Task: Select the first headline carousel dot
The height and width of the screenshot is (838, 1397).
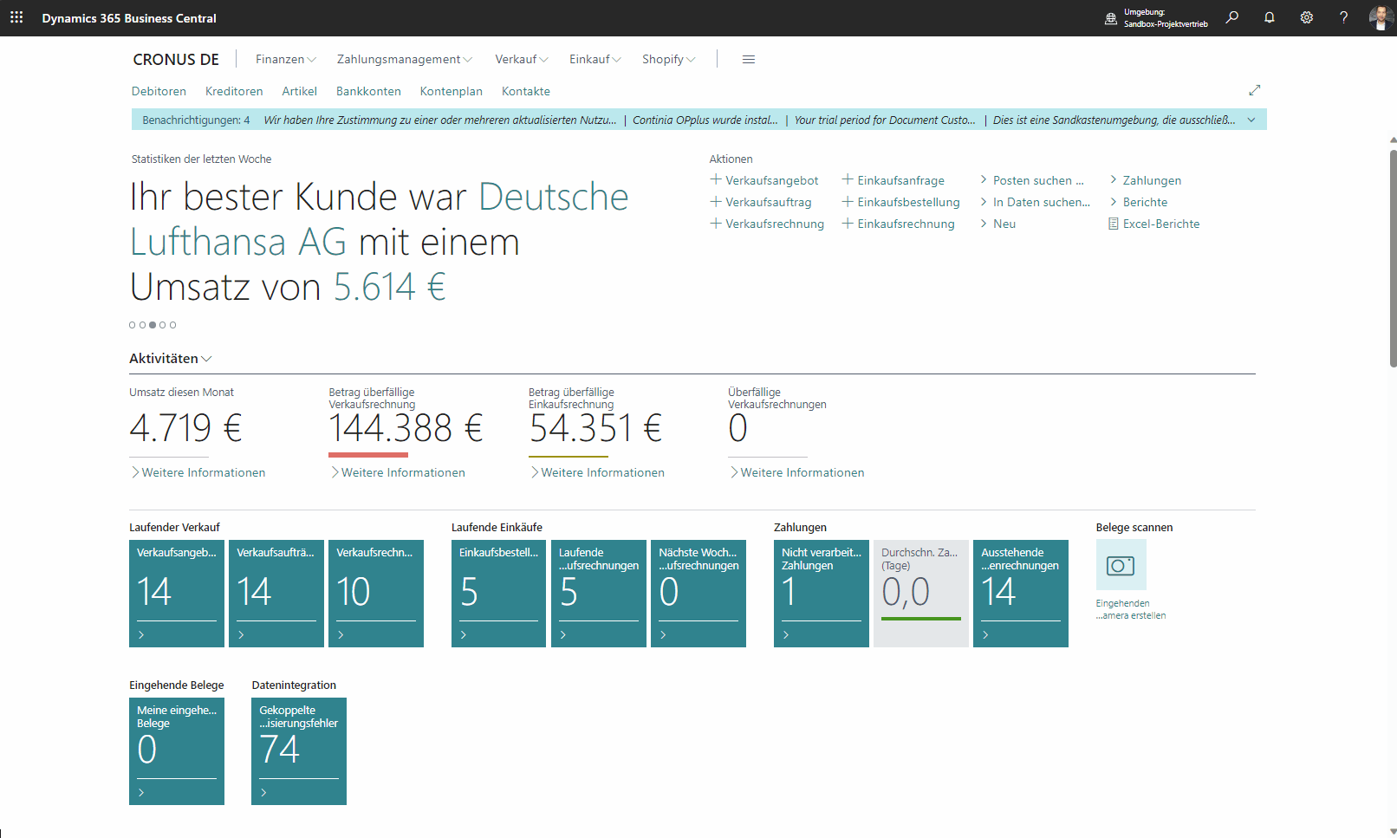Action: [133, 325]
